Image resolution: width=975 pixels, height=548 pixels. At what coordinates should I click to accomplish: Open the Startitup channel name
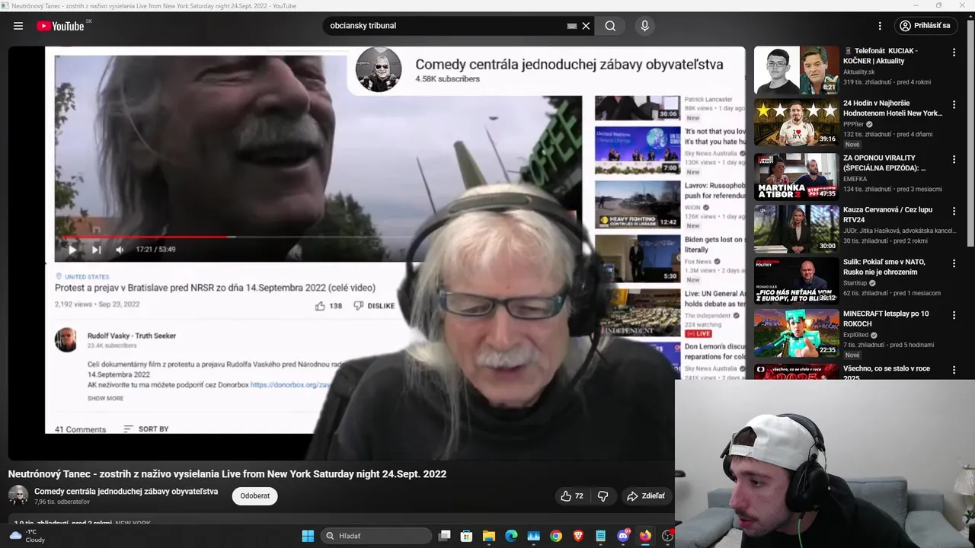[856, 283]
